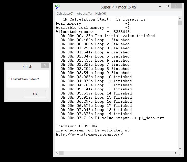Click the 'Loop 19 finished' output line
This screenshot has width=187, height=162.
pos(96,114)
